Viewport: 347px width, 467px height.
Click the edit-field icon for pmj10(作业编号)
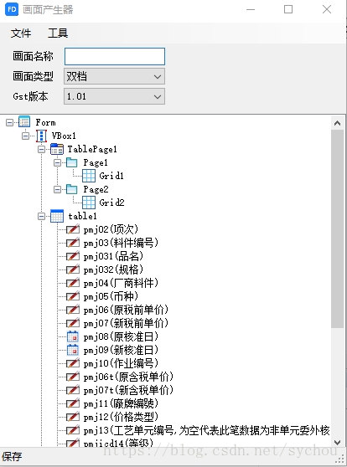(73, 364)
